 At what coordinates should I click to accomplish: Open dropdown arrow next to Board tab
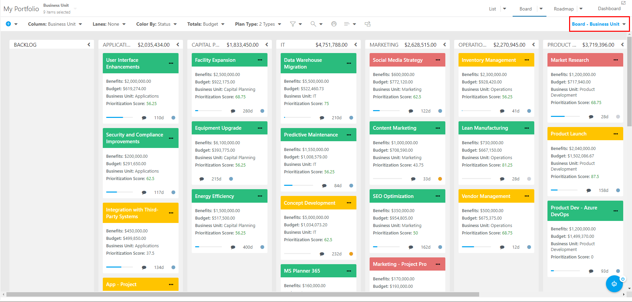click(x=541, y=9)
